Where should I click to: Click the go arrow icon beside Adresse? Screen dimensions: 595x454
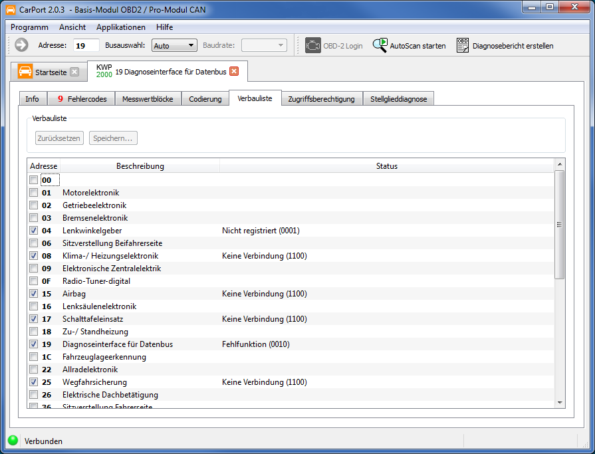21,45
